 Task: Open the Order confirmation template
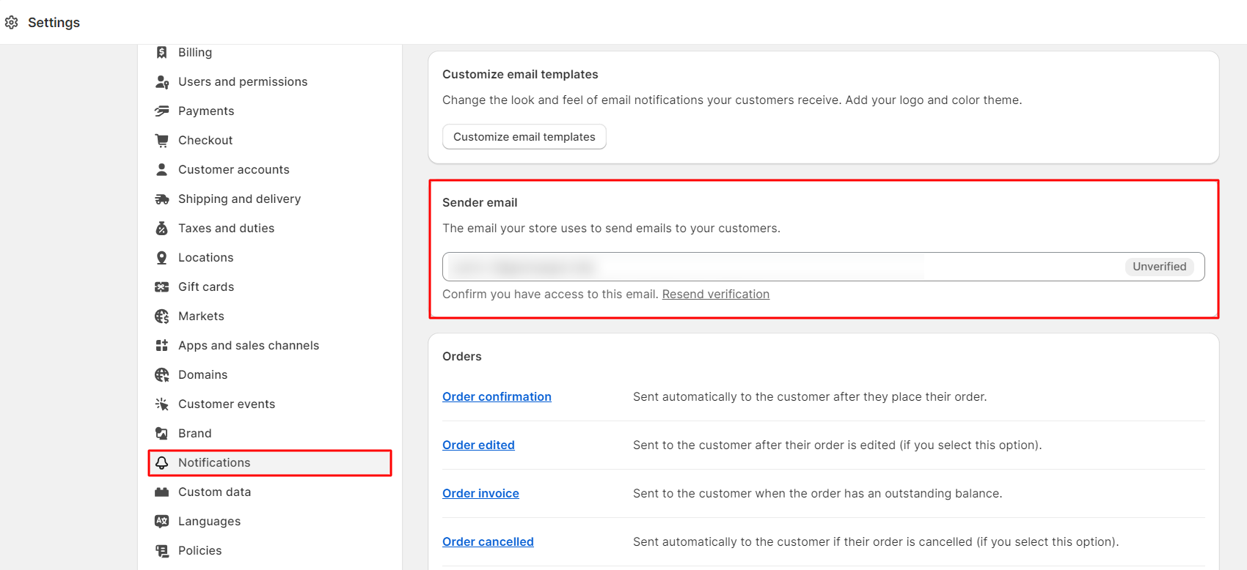pos(497,397)
